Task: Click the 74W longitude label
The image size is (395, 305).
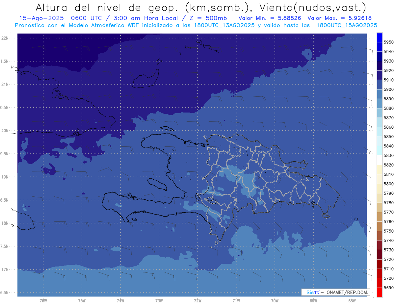Action: 120,301
